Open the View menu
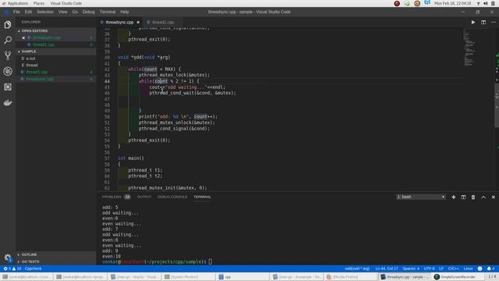Viewport: 499px width, 281px height. (x=62, y=12)
